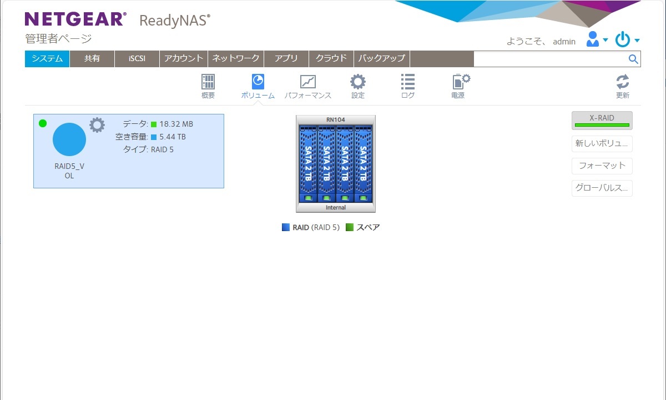Click the RAID5_VOL blue volume circle

[69, 139]
